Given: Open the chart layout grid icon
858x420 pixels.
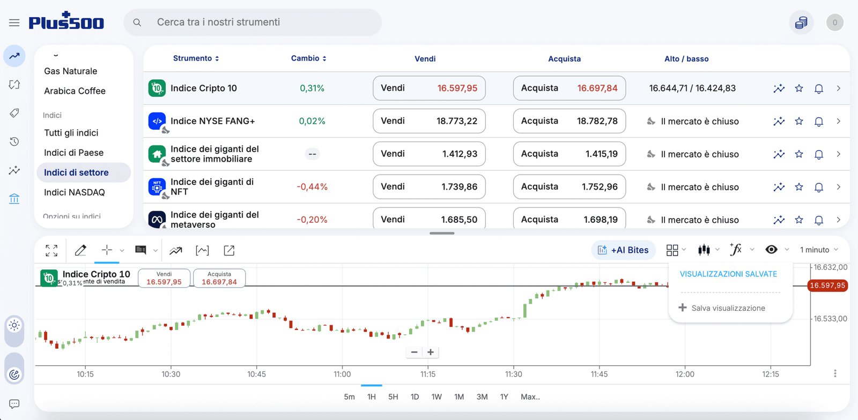Looking at the screenshot, I should point(672,250).
